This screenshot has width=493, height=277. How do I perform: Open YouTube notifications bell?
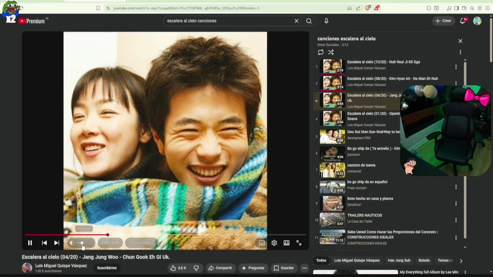click(x=463, y=21)
